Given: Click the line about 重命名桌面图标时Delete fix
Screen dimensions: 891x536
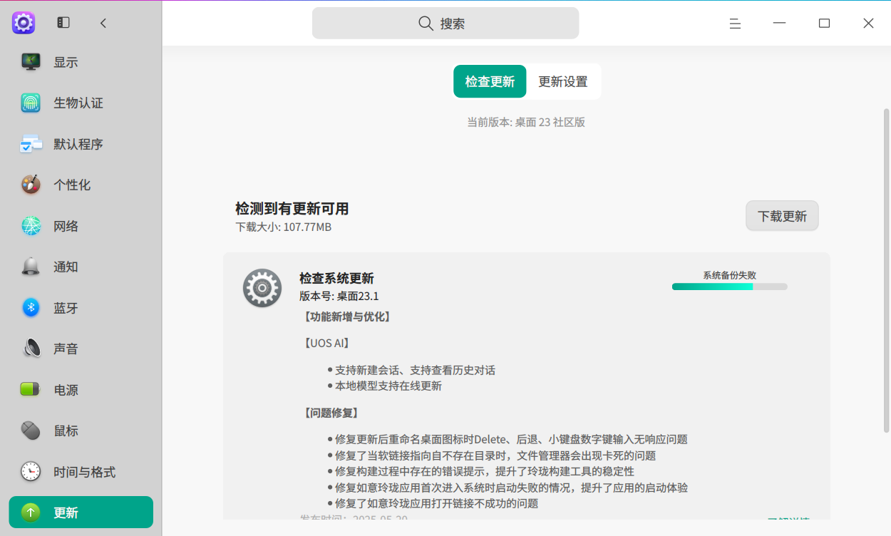Looking at the screenshot, I should click(x=511, y=440).
